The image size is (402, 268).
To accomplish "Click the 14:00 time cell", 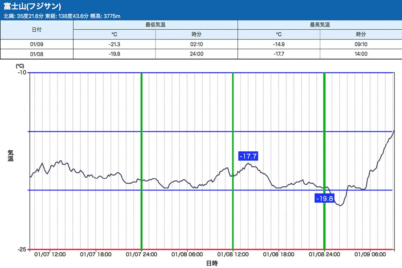I will [361, 54].
